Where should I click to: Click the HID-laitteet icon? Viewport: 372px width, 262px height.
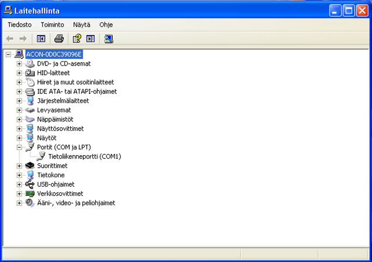tap(30, 73)
